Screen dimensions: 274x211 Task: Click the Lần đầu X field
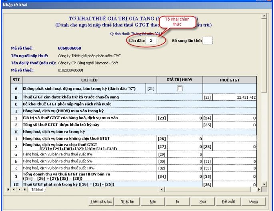click(151, 41)
